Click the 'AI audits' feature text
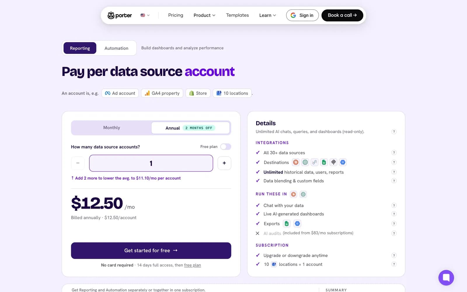The image size is (467, 292). pyautogui.click(x=272, y=233)
